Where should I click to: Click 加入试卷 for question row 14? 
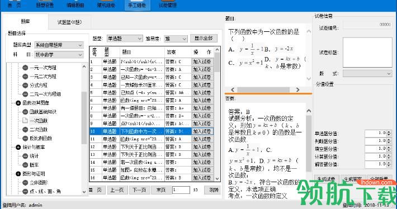click(x=202, y=162)
